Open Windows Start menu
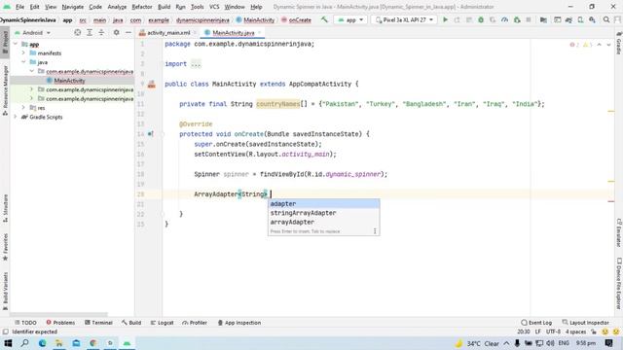 coord(8,343)
